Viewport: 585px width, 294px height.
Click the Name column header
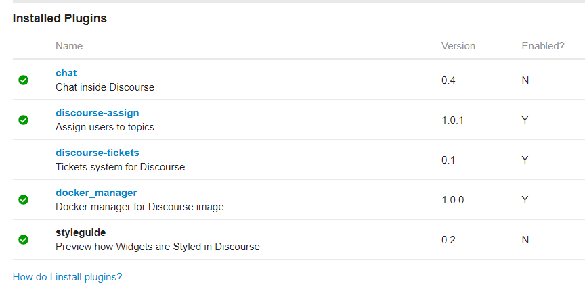coord(69,46)
